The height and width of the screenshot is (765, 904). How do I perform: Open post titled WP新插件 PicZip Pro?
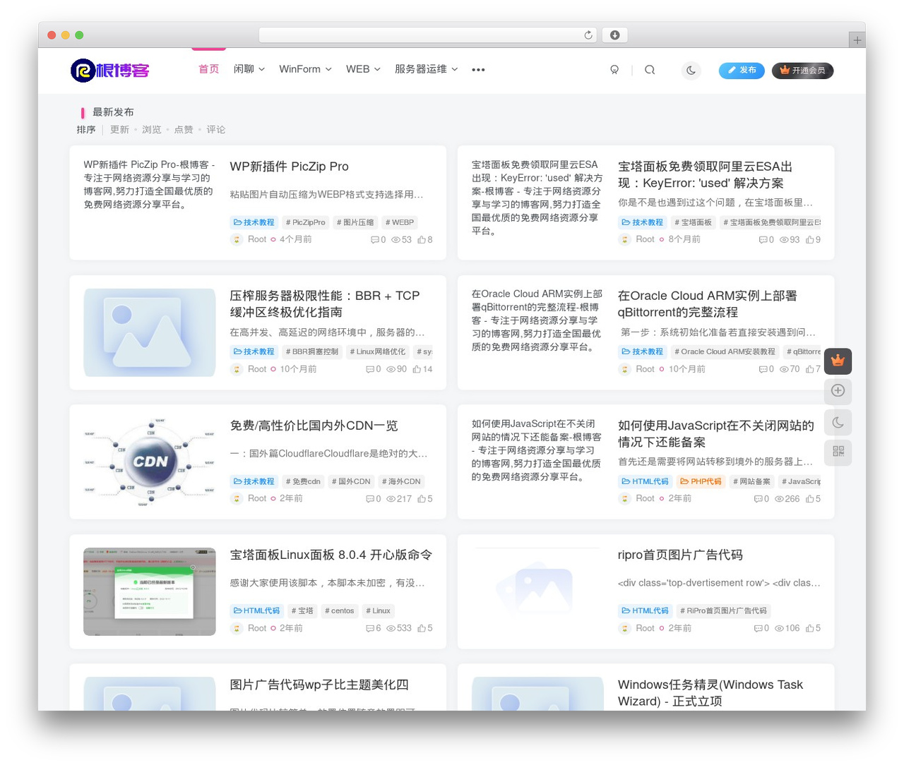tap(289, 167)
